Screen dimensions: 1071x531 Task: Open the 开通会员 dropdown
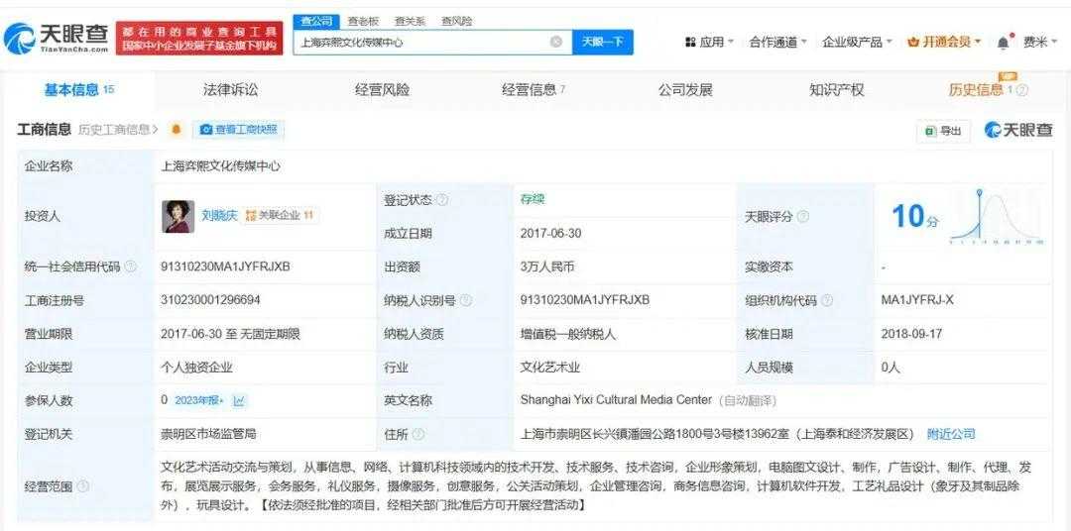tap(944, 42)
